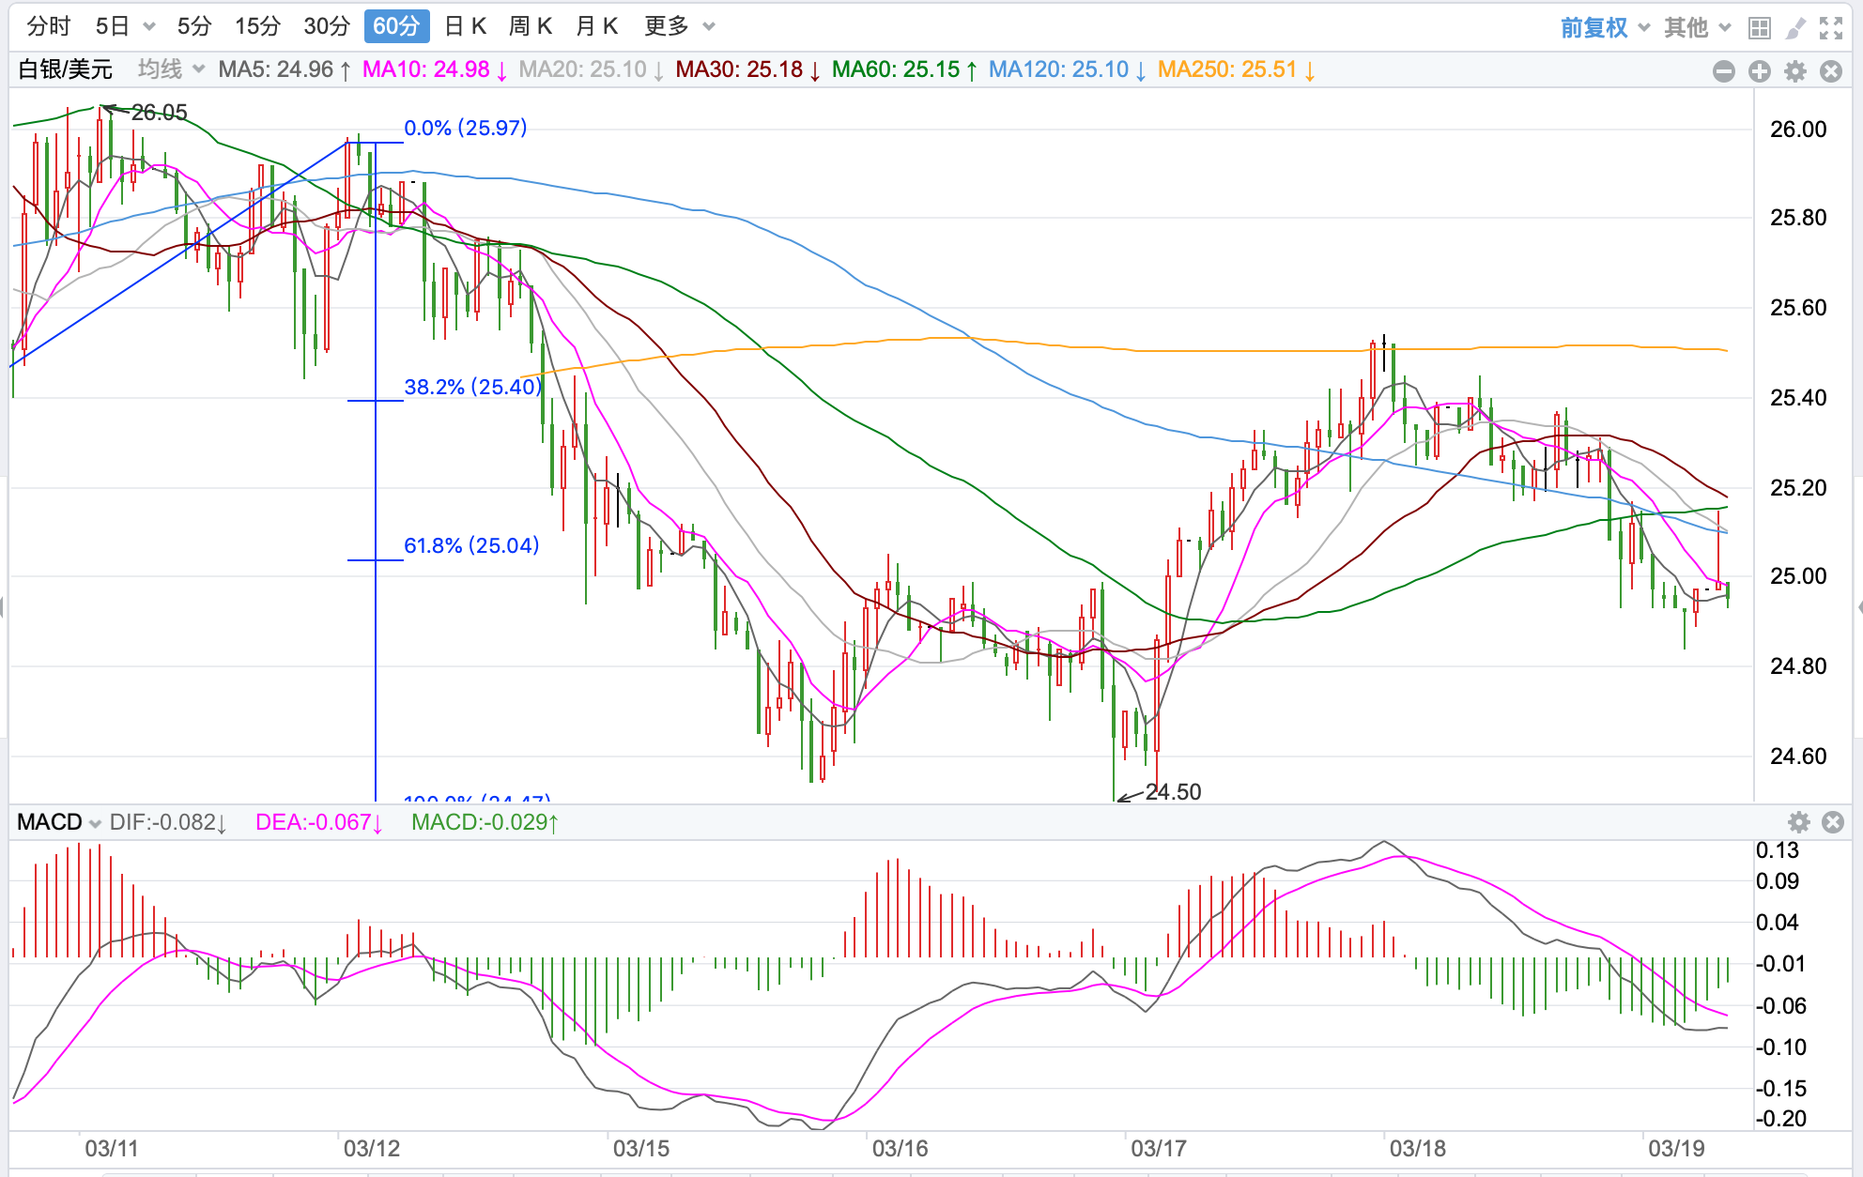Expand the 其他 options dropdown

[1696, 28]
